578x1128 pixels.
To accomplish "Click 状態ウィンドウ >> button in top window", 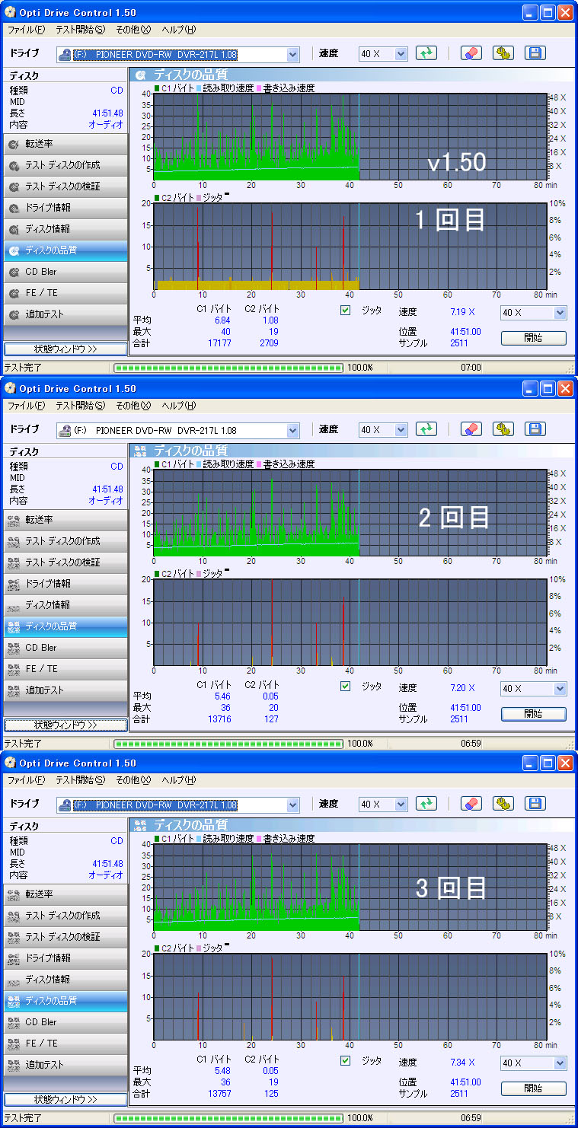I will pos(65,349).
